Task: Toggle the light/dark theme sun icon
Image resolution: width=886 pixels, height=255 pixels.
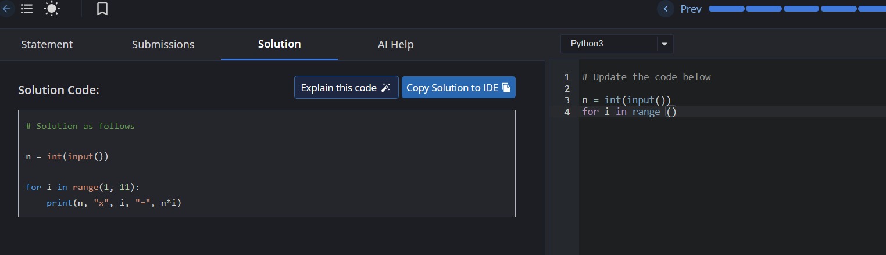Action: click(52, 9)
